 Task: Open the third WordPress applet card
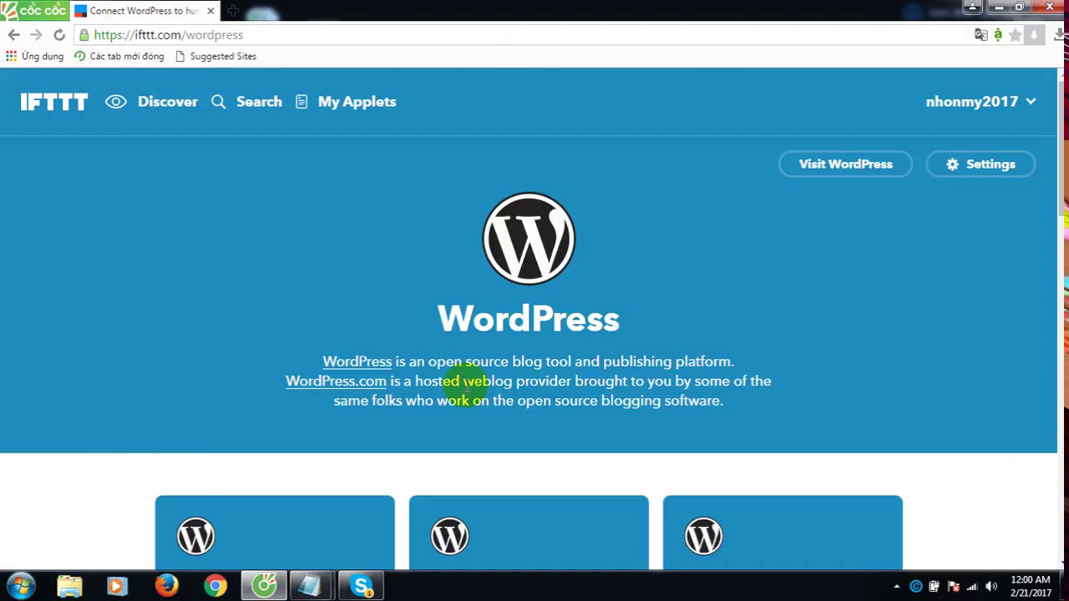[783, 533]
